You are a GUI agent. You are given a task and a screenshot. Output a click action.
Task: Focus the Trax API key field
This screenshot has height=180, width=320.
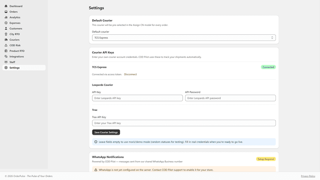coord(184,123)
